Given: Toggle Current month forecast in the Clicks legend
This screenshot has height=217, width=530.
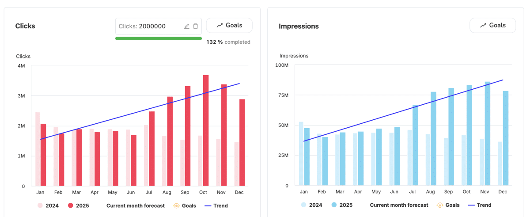Looking at the screenshot, I should 136,206.
